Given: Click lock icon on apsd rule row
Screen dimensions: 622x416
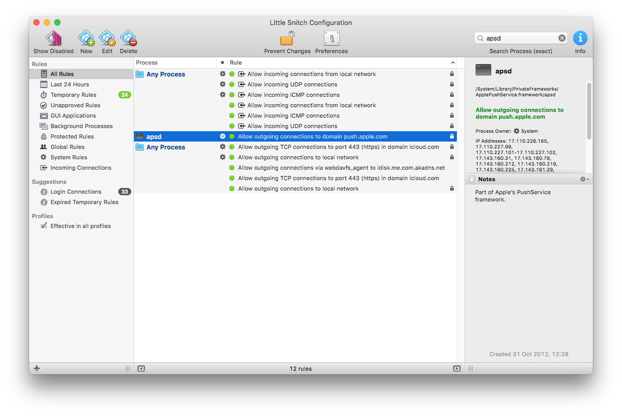Looking at the screenshot, I should coord(452,136).
